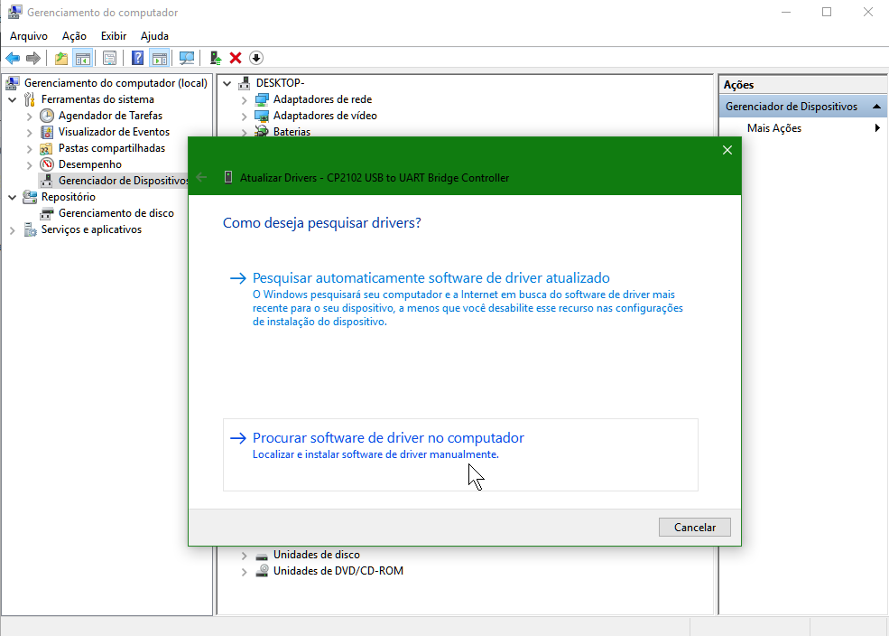Expand the Pastas compartilhadas node
Image resolution: width=889 pixels, height=636 pixels.
click(29, 149)
